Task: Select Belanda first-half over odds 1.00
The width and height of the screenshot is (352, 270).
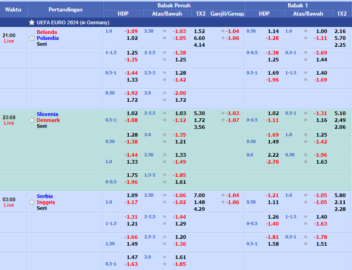Action: (322, 31)
